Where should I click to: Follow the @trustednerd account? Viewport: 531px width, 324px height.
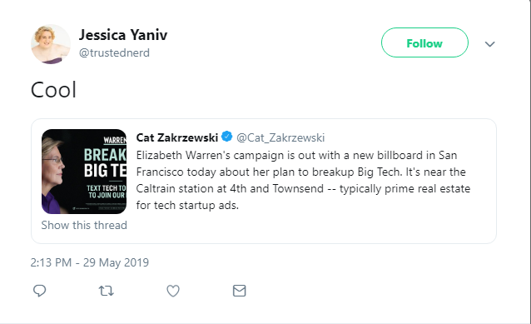[x=424, y=42]
